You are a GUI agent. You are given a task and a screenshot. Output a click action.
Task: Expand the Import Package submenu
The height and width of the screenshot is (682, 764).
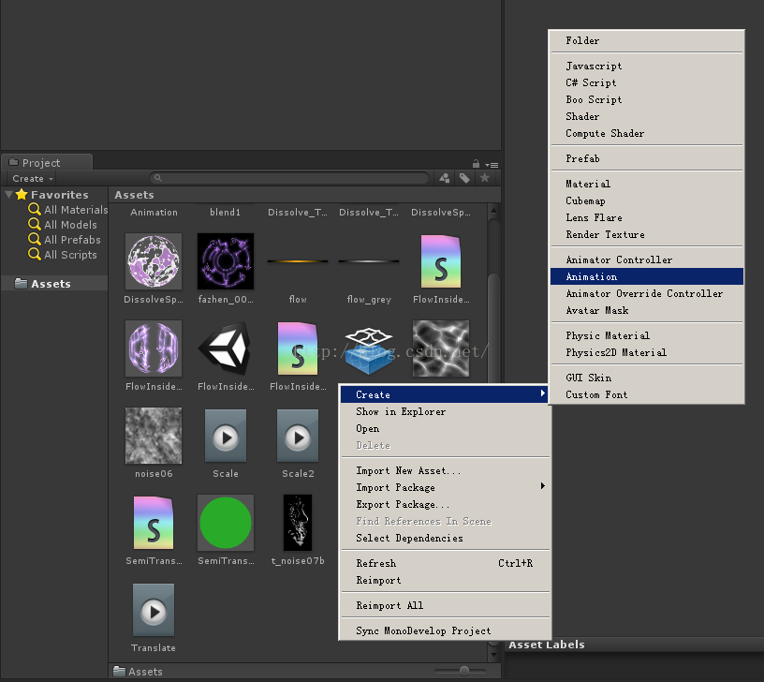coord(445,487)
